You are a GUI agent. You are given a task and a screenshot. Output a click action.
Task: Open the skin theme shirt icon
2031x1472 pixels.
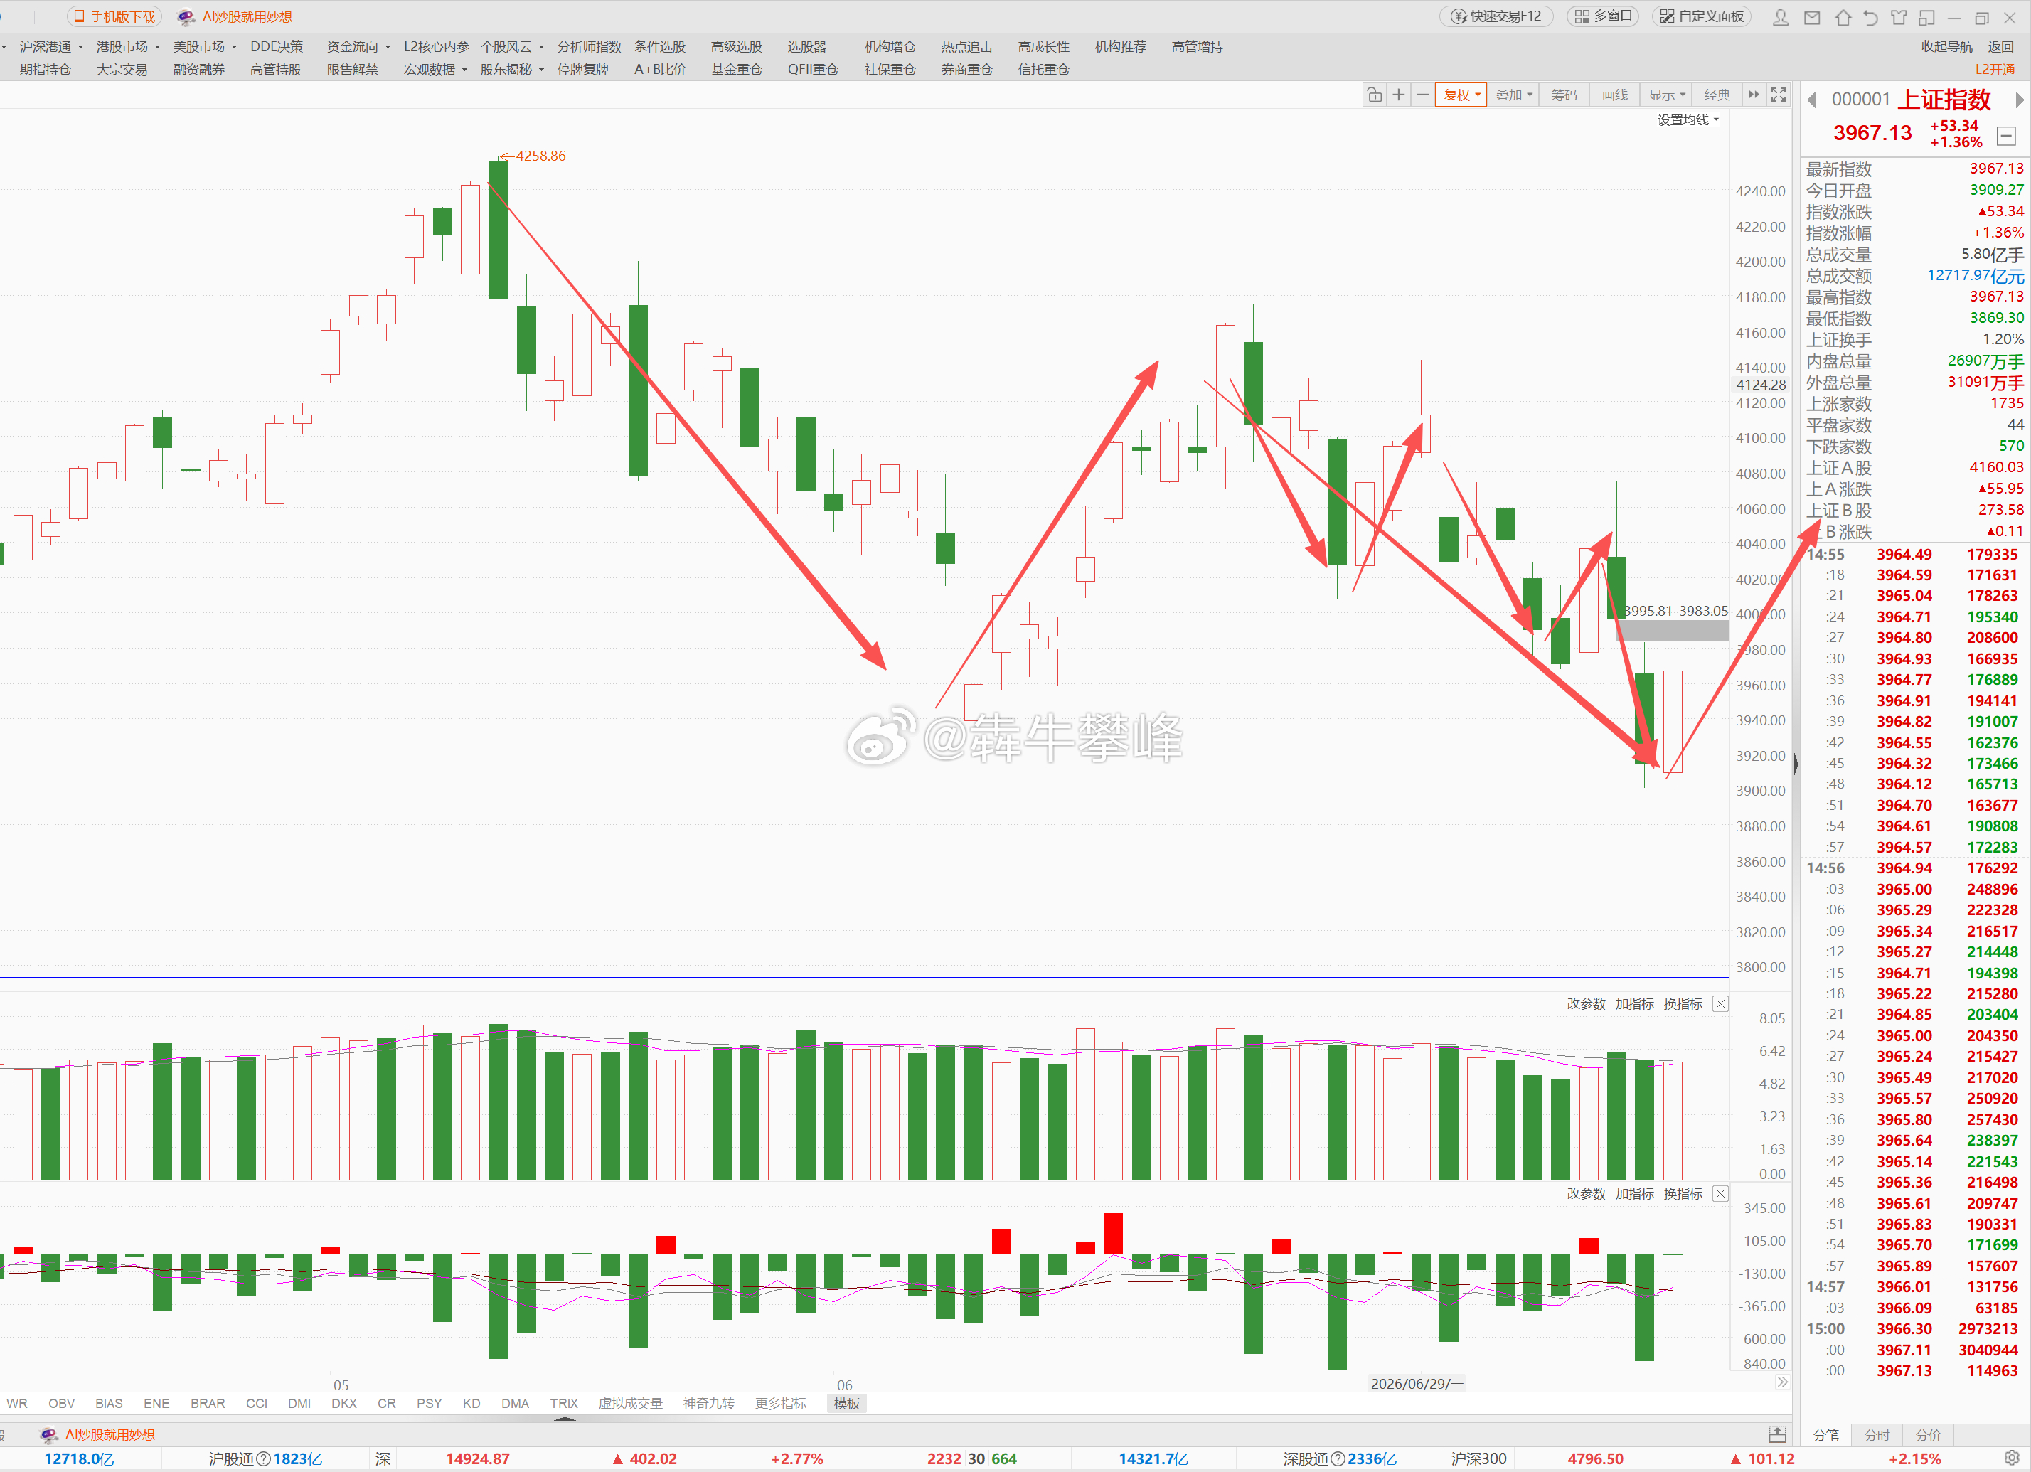pyautogui.click(x=1899, y=17)
